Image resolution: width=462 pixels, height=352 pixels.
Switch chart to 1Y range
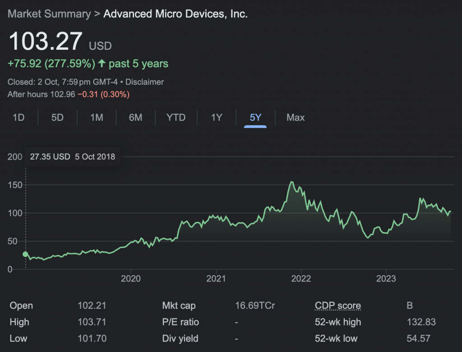(217, 118)
